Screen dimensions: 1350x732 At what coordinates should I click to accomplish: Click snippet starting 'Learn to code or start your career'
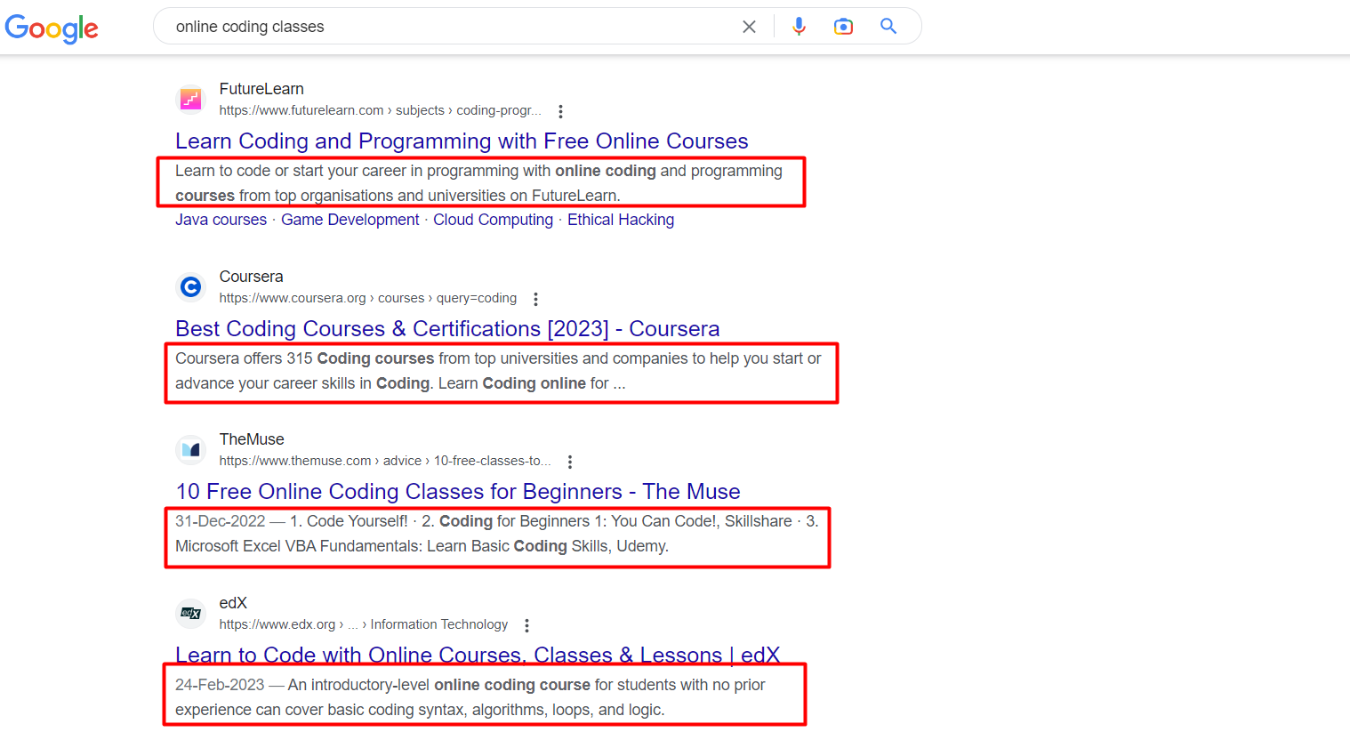point(478,183)
